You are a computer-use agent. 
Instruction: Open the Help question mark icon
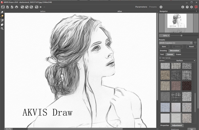pyautogui.click(x=187, y=7)
